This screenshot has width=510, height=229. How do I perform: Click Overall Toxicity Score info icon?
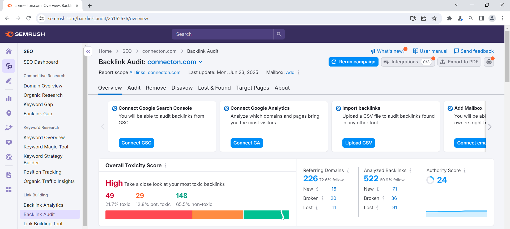click(x=165, y=165)
